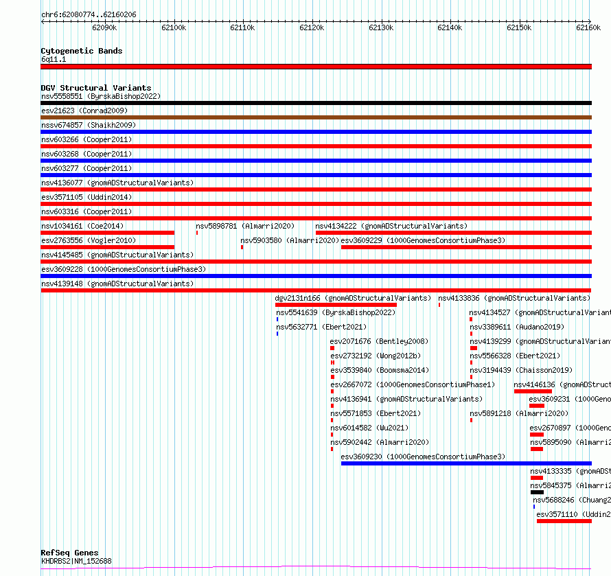The height and width of the screenshot is (576, 611).
Task: Click nsv4145485 gnomAD variant label
Action: [117, 255]
